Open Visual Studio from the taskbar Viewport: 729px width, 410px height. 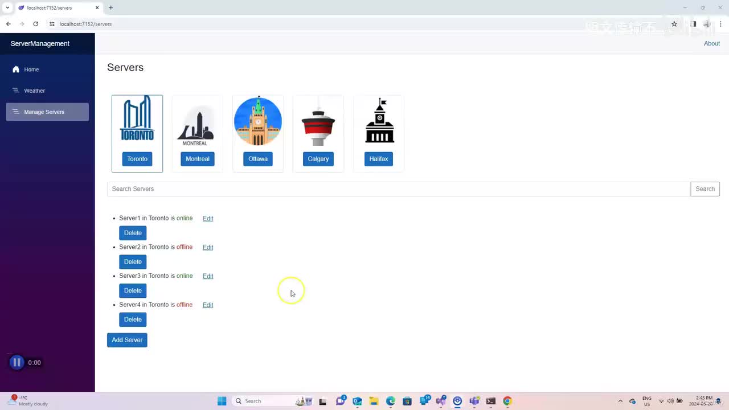click(x=441, y=401)
